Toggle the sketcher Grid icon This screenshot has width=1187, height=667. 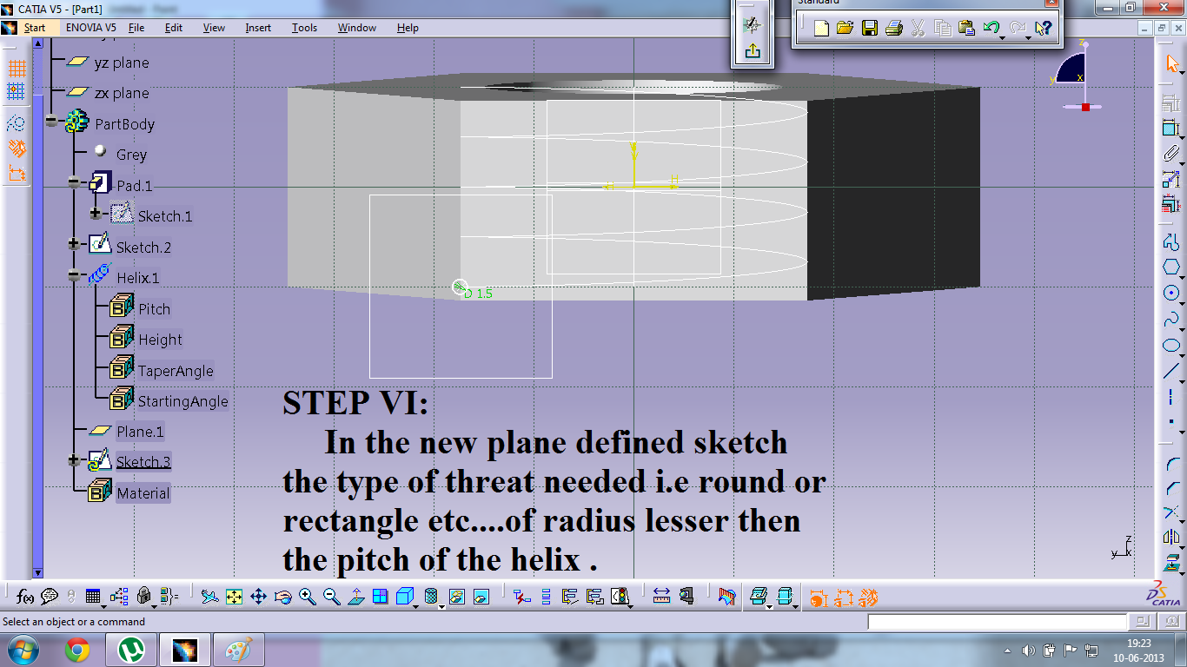[x=17, y=69]
